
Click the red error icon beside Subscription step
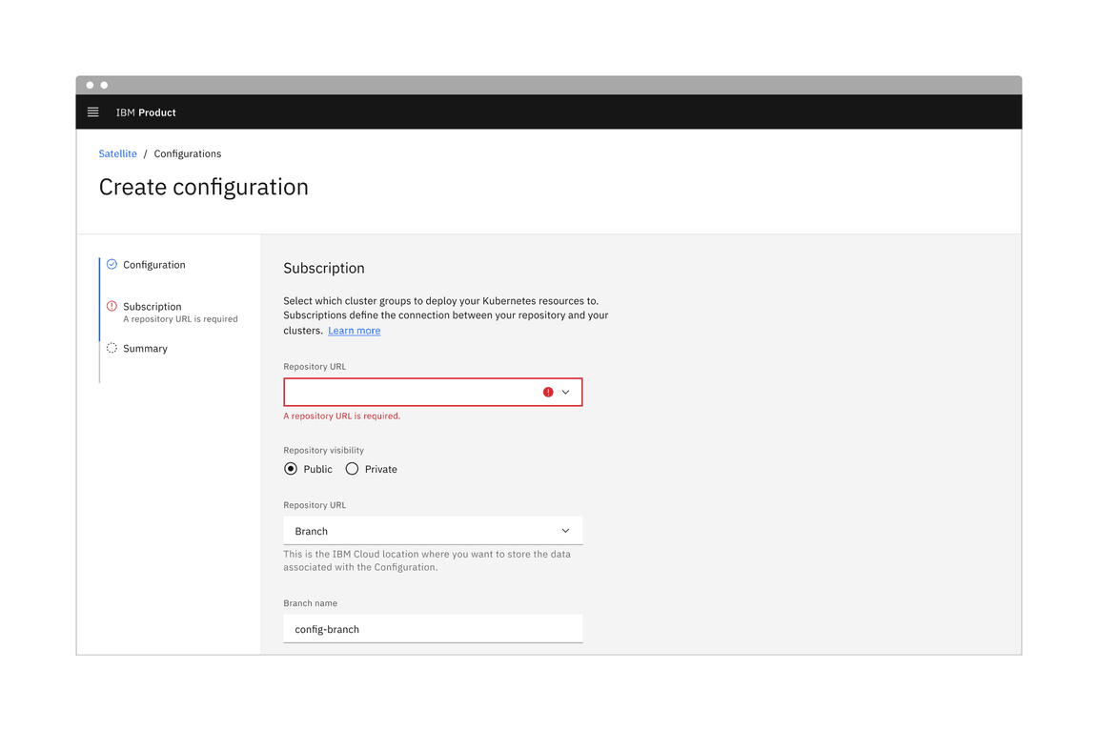click(111, 306)
